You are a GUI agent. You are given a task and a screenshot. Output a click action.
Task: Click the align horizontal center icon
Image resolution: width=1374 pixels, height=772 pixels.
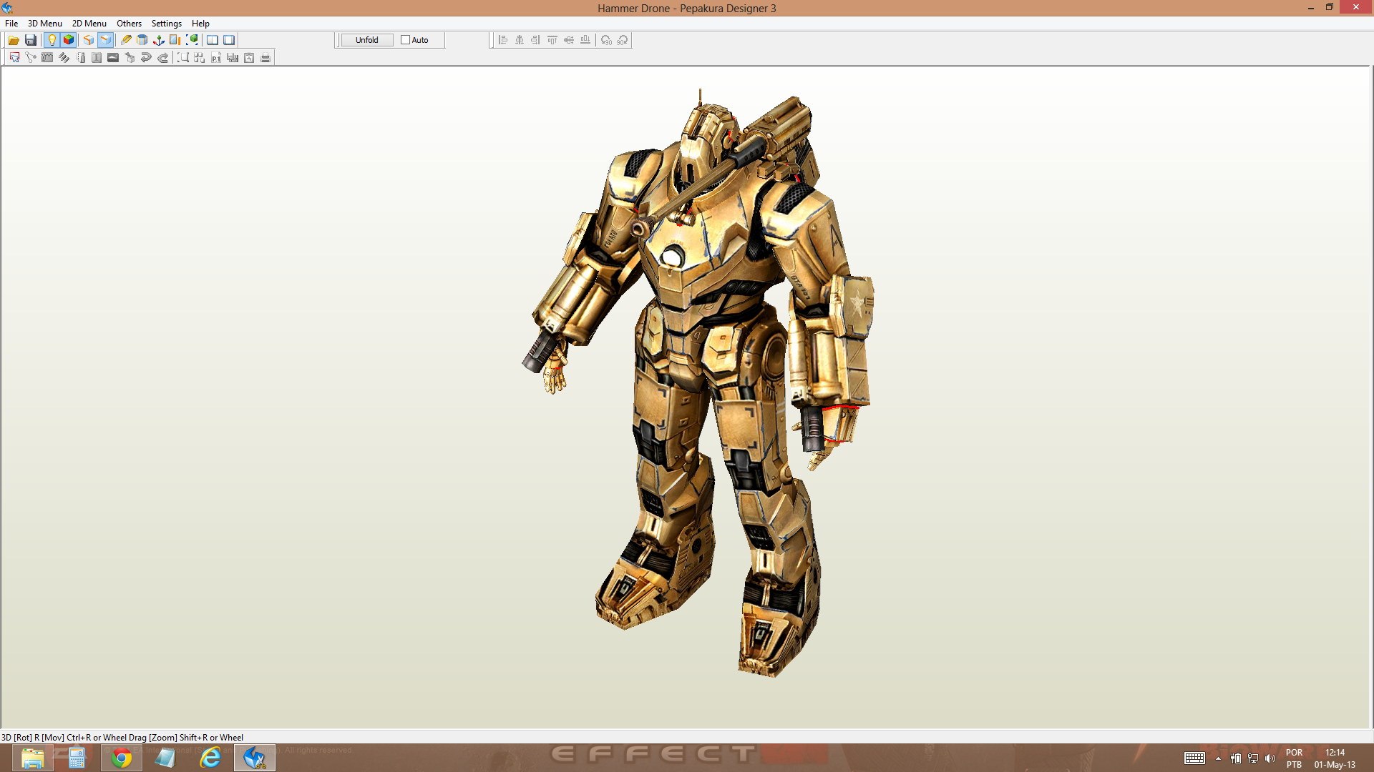[520, 40]
